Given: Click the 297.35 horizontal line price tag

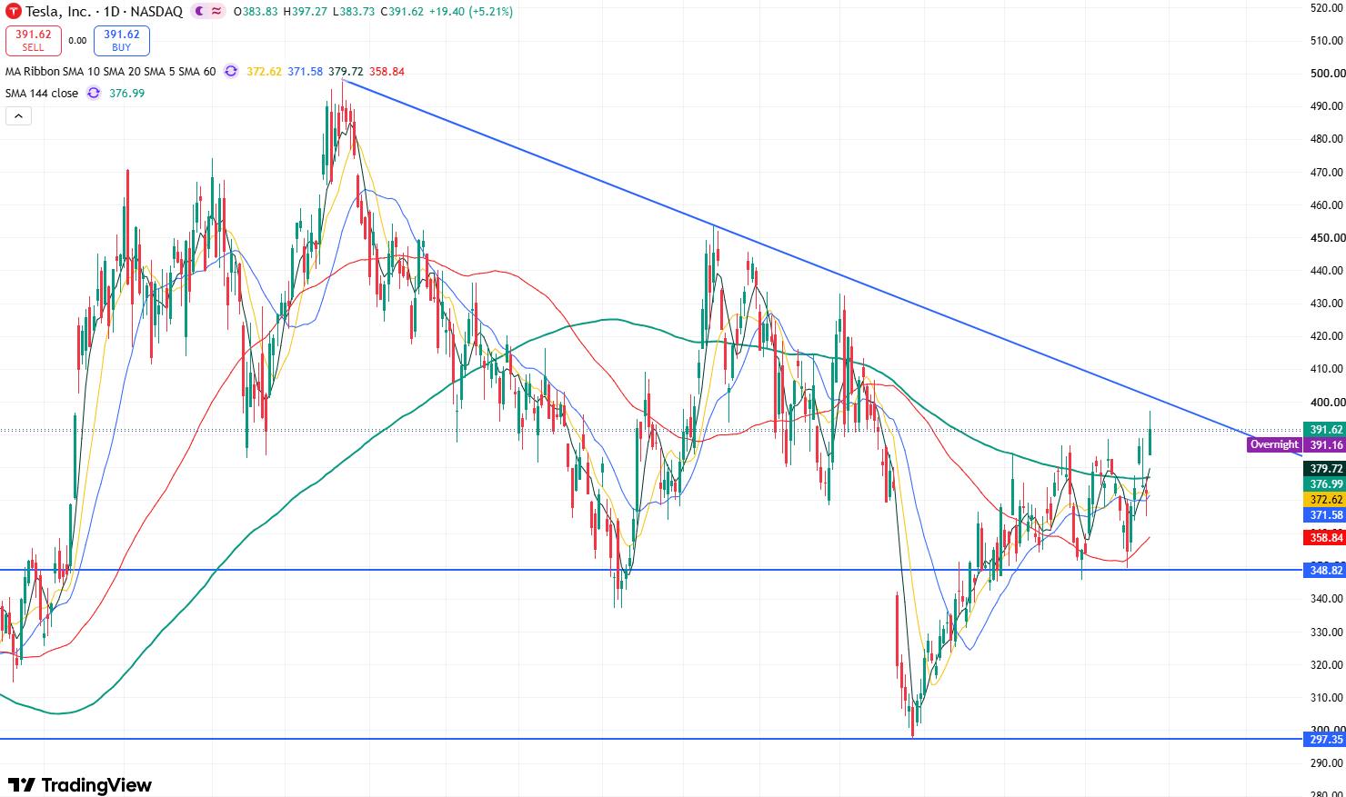Looking at the screenshot, I should 1324,739.
